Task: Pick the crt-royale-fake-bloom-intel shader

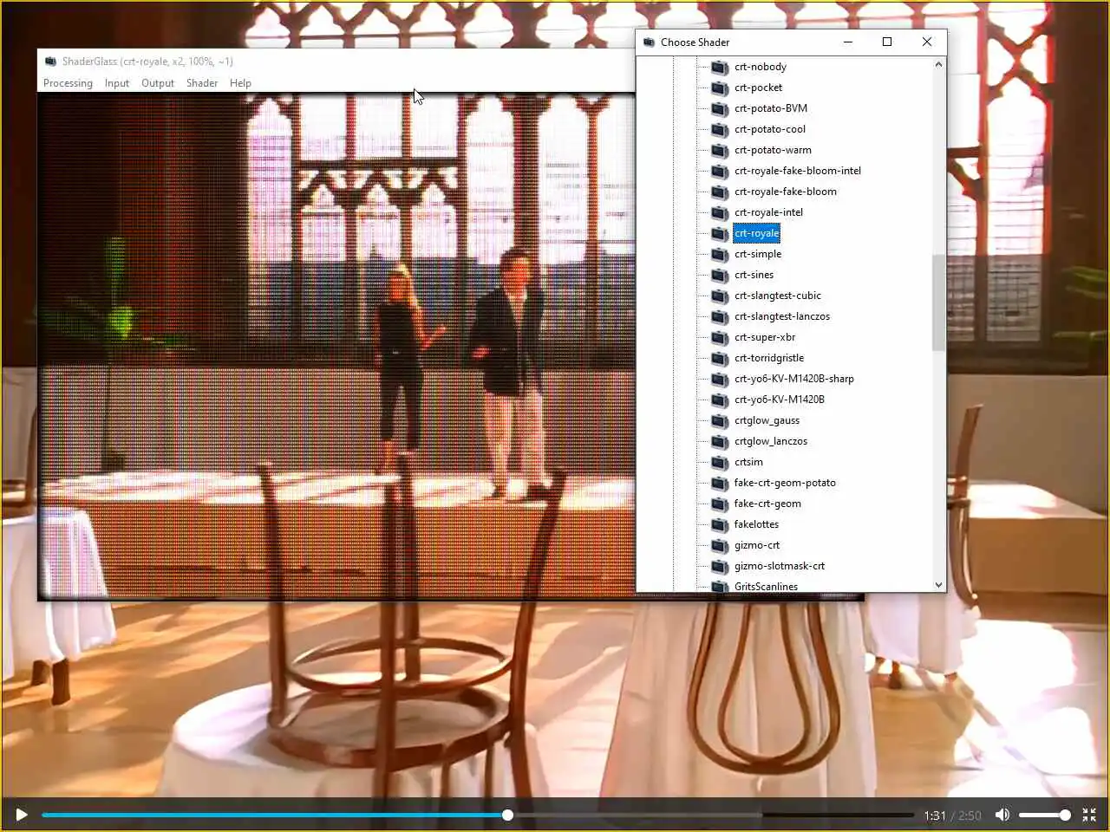Action: tap(798, 171)
